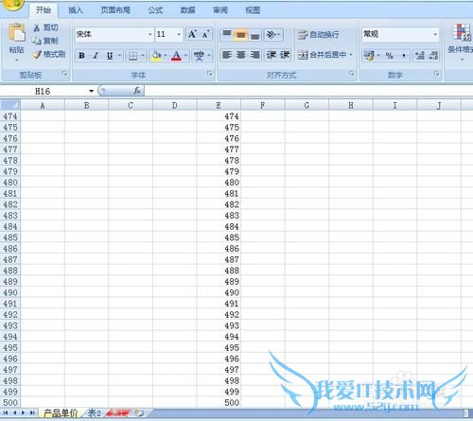Switch to the Page Layout (页面布局) tab
The width and height of the screenshot is (473, 421).
coord(115,10)
